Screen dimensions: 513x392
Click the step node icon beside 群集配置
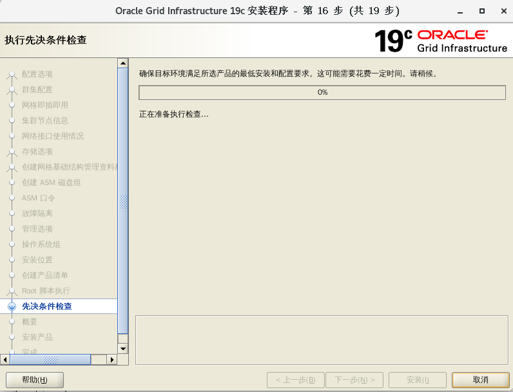pos(12,91)
